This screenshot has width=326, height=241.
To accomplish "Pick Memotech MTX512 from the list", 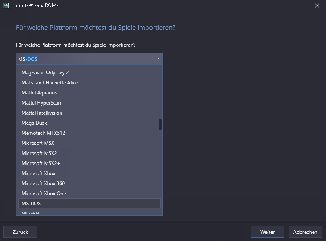I will coord(43,133).
